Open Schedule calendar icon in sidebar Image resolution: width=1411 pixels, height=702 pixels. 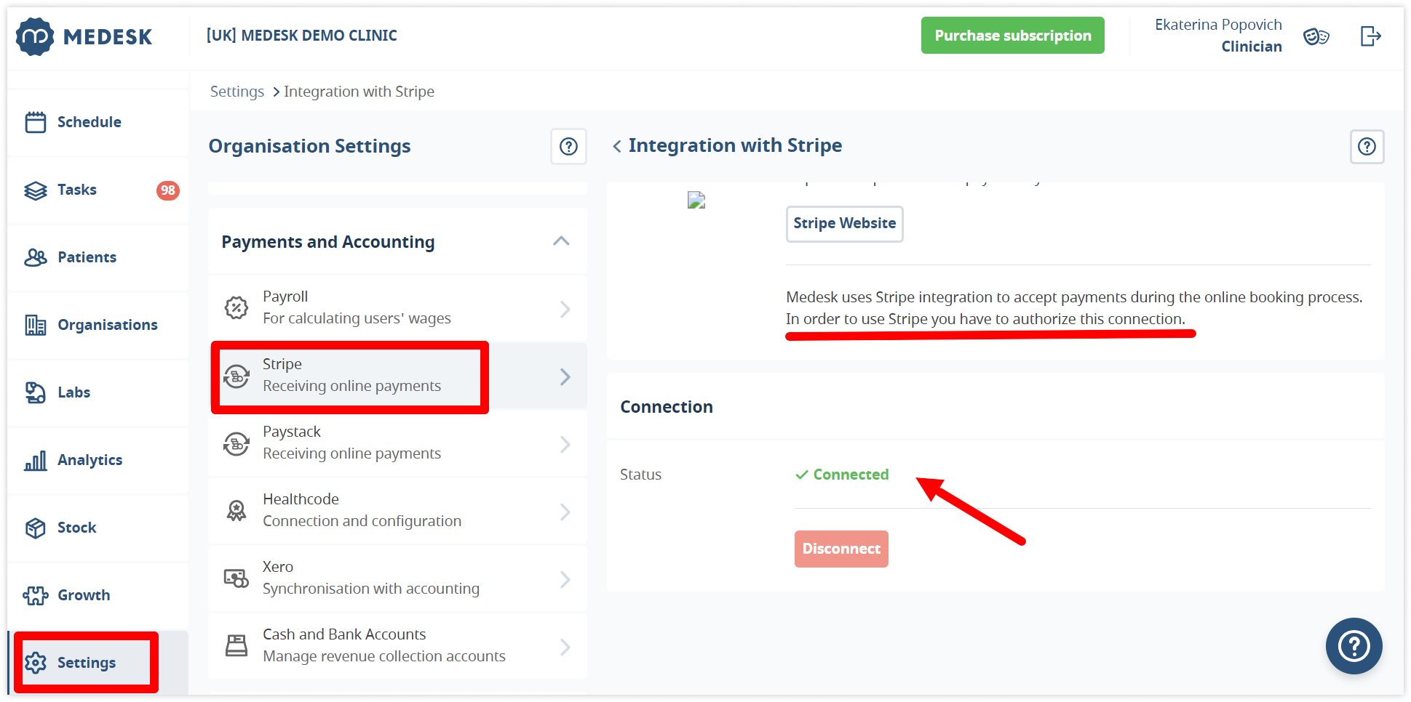35,122
